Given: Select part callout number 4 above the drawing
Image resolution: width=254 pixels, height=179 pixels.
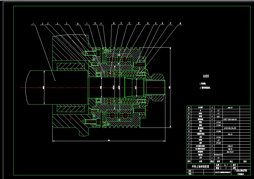Looking at the screenshot, I should pyautogui.click(x=57, y=23).
